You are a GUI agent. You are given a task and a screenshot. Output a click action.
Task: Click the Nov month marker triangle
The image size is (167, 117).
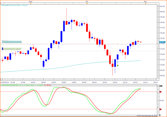tap(146, 4)
